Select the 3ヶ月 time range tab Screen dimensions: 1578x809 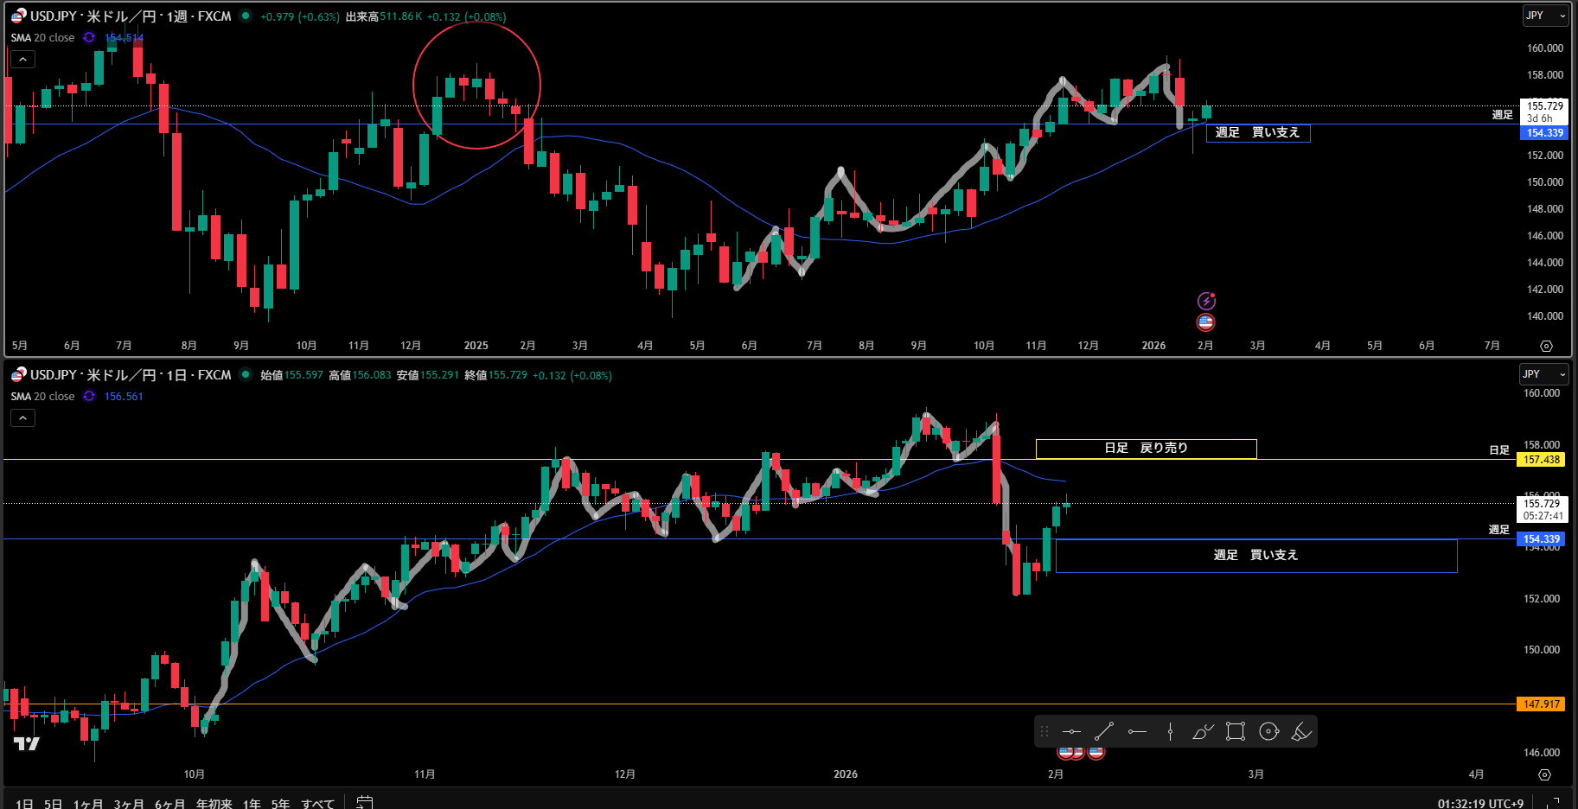tap(128, 804)
